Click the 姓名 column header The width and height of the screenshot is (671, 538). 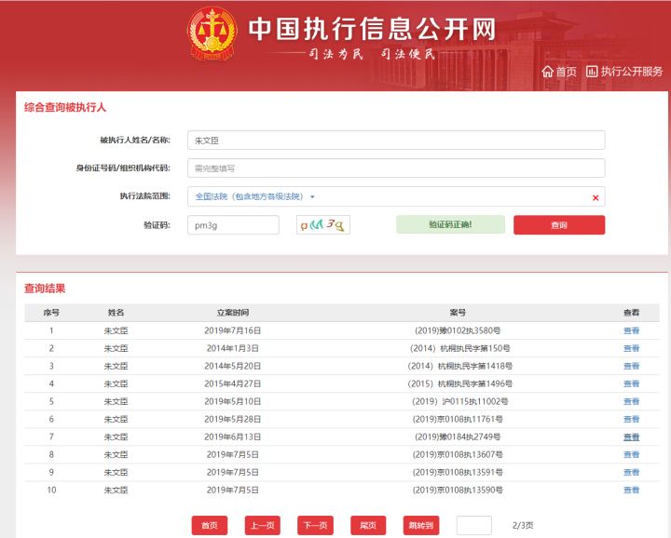tap(116, 313)
